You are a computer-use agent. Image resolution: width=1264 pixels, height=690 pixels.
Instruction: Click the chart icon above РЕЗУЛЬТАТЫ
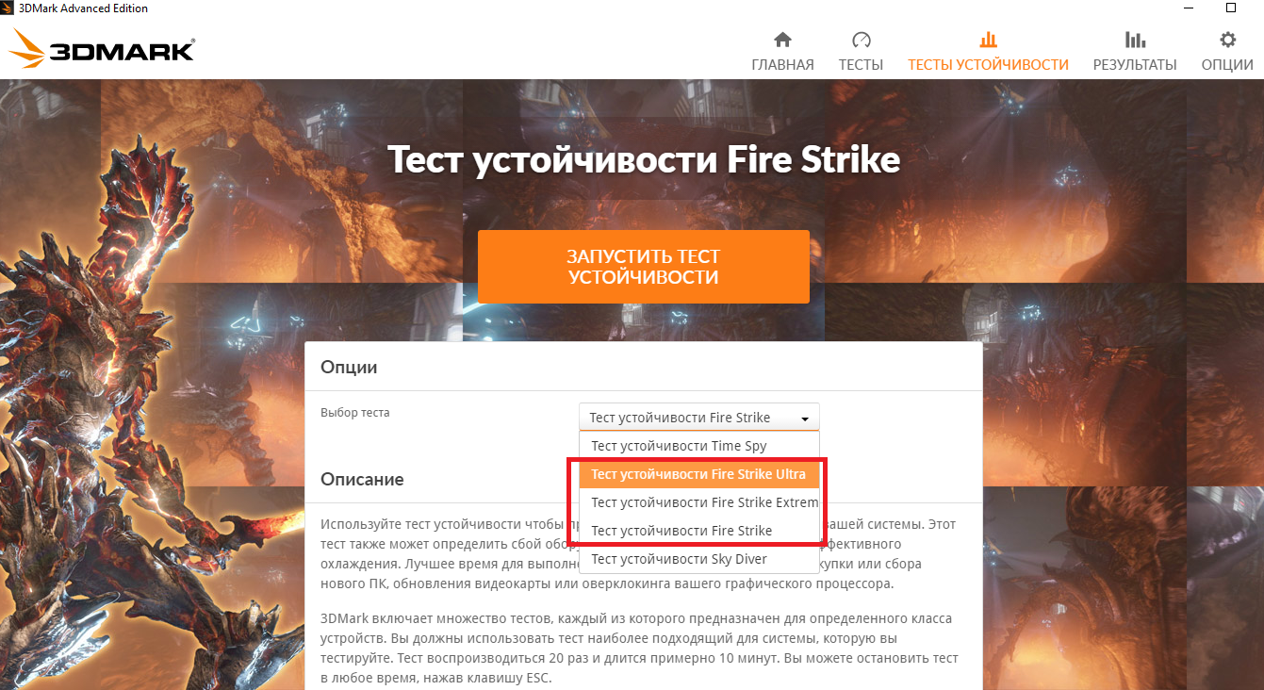click(x=1135, y=40)
